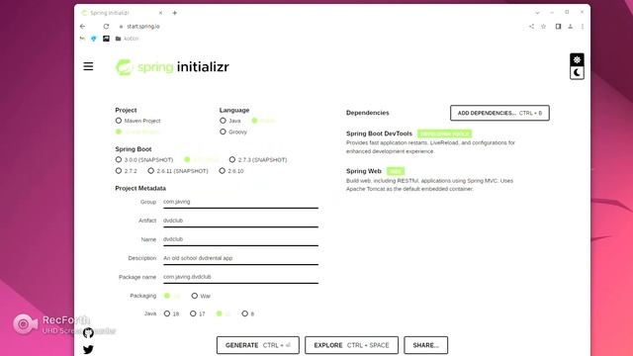Go back using browser back arrow

[x=83, y=27]
